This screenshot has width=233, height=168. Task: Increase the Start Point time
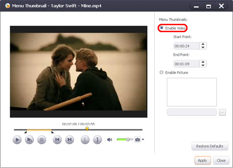coord(203,44)
